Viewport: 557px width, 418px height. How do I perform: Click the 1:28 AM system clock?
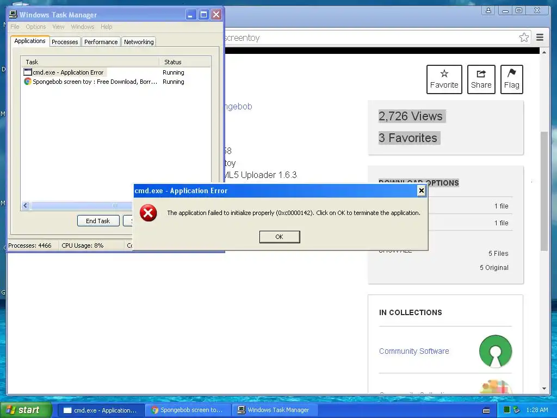537,410
